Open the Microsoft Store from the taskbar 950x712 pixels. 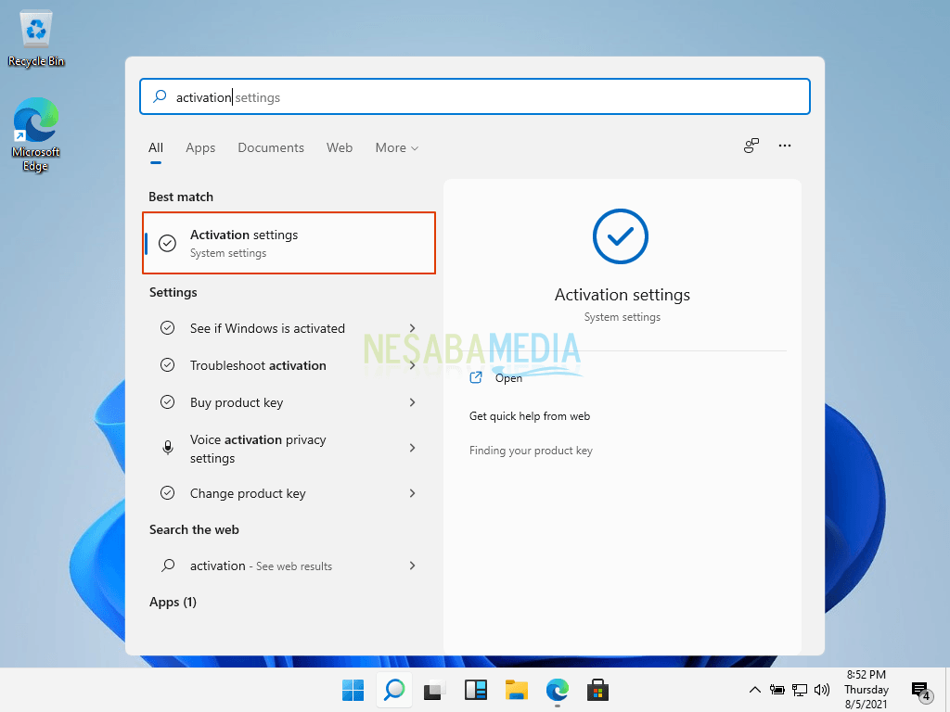597,690
